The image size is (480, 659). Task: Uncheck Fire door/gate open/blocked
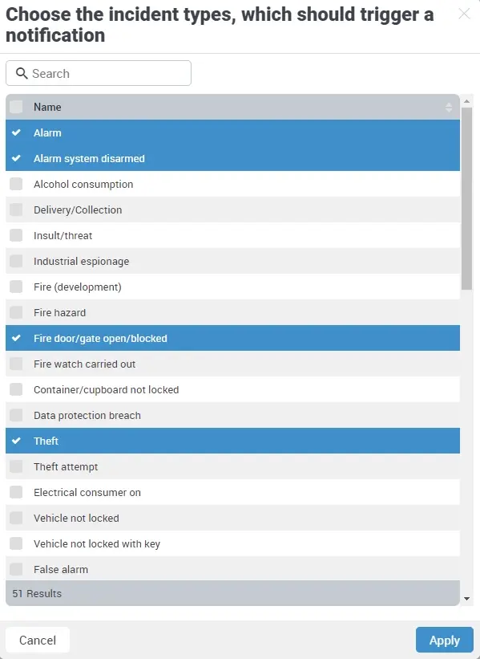tap(16, 338)
